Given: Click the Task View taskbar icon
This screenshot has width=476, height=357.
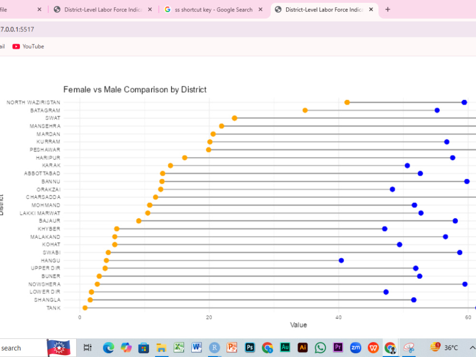Looking at the screenshot, I should click(88, 347).
